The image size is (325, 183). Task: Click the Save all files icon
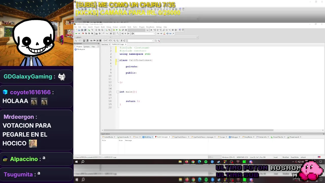click(x=85, y=30)
